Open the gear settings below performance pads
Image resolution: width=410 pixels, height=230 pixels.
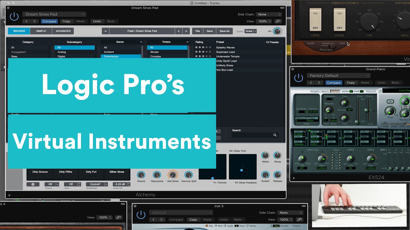(33, 184)
